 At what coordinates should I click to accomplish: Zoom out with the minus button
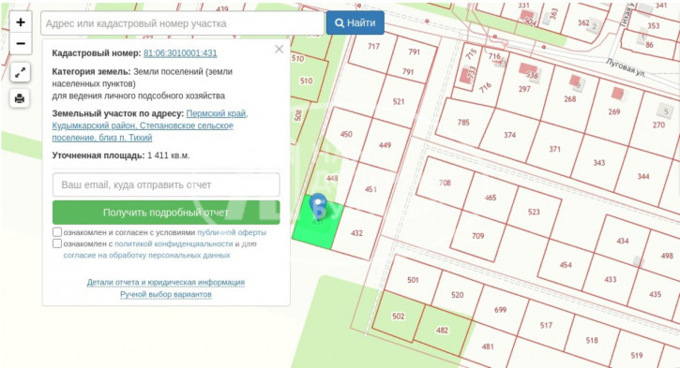pyautogui.click(x=21, y=44)
